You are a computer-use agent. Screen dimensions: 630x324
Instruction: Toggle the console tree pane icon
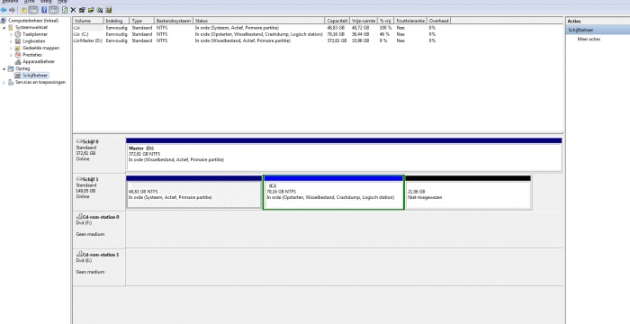tap(33, 10)
